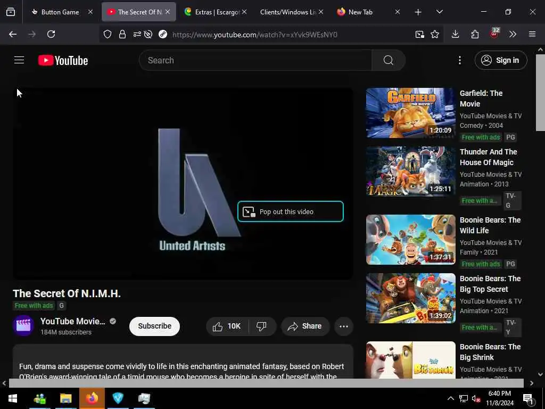Click YouTube search magnifier button

coord(388,60)
